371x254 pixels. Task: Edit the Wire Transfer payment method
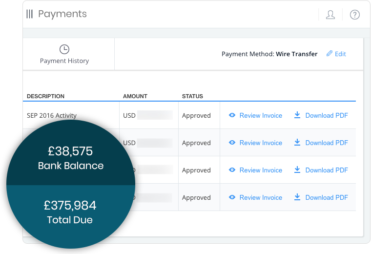coord(336,54)
